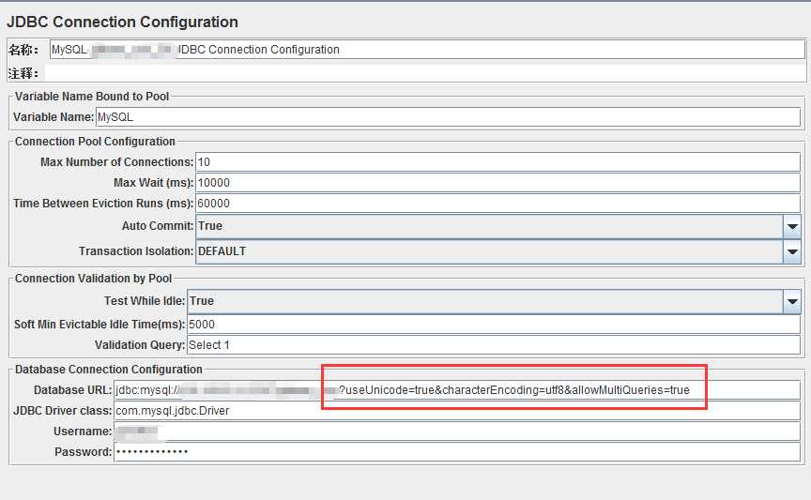
Task: Click the 名称 name input field
Action: 427,50
